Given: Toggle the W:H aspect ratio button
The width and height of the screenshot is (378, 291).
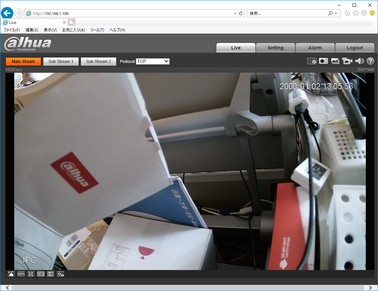Looking at the screenshot, I should click(41, 274).
